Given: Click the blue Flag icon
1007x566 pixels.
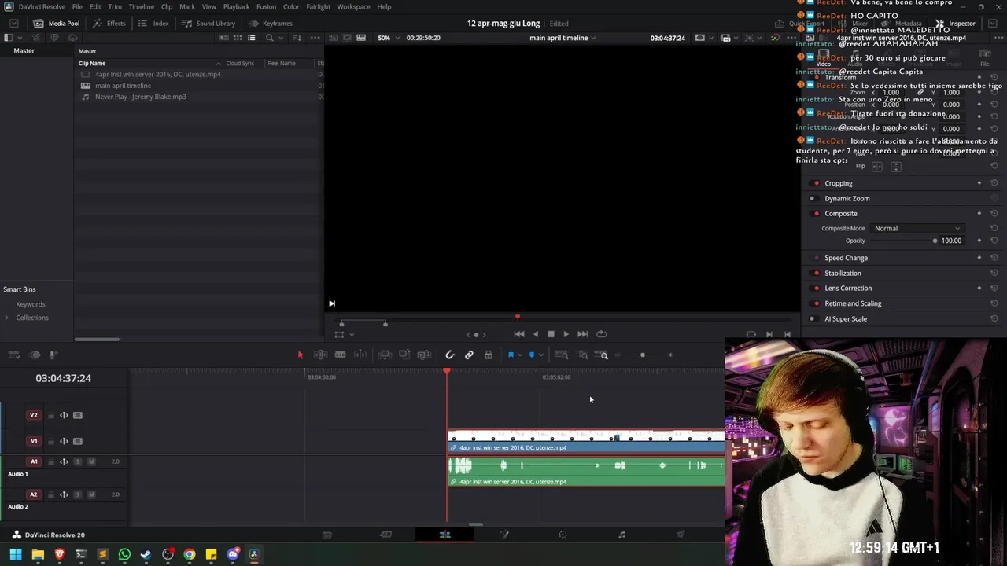Looking at the screenshot, I should tap(511, 355).
